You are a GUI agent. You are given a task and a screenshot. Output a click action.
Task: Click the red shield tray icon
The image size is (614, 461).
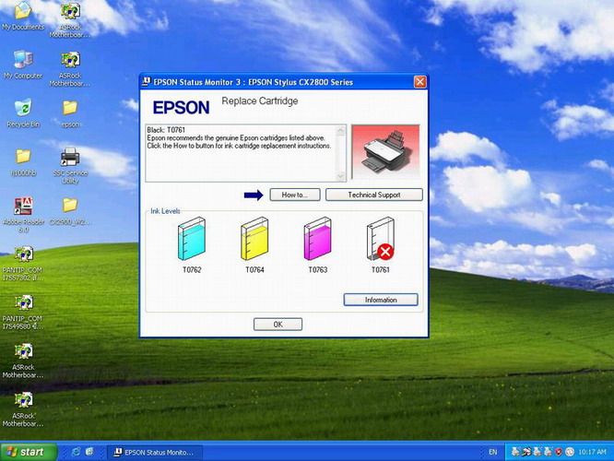click(559, 452)
